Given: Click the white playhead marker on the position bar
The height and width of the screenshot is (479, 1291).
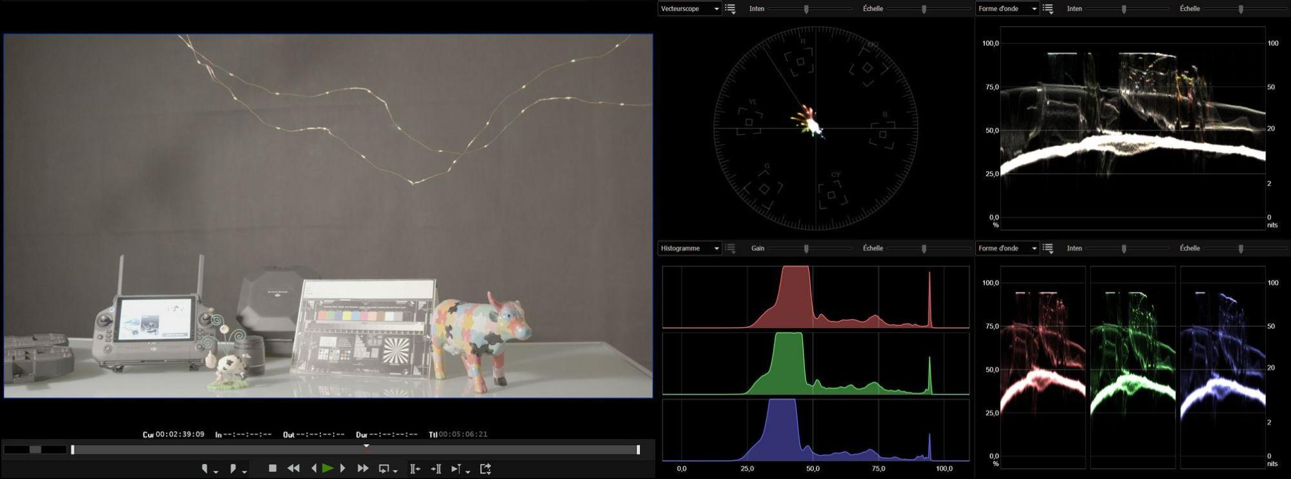Looking at the screenshot, I should pyautogui.click(x=366, y=446).
